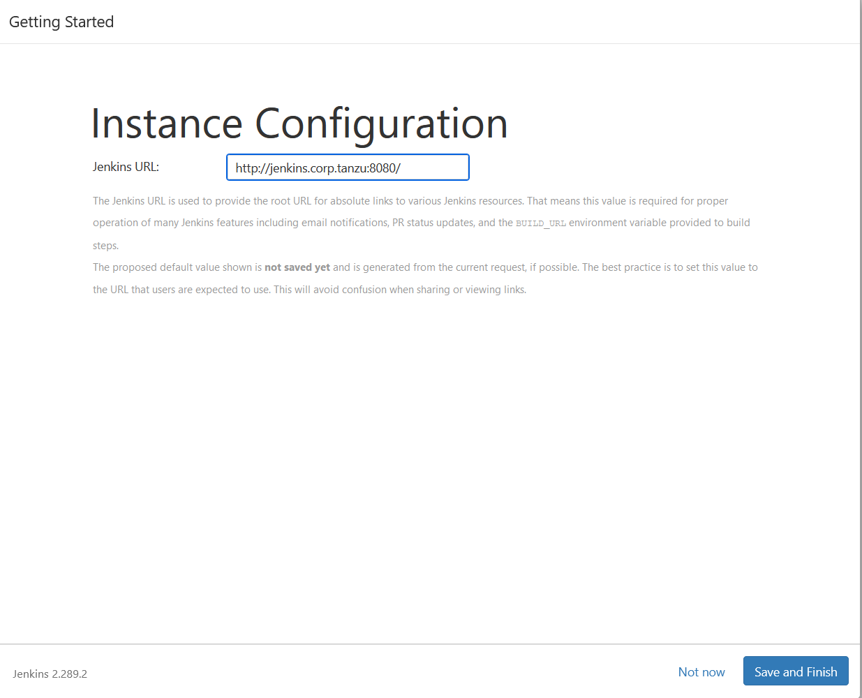Click the Jenkins URL input field

(x=348, y=168)
